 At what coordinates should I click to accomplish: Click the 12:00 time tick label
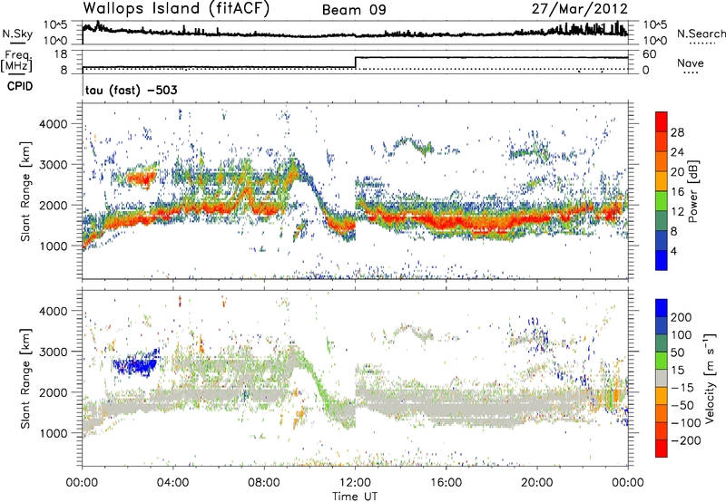[x=355, y=483]
